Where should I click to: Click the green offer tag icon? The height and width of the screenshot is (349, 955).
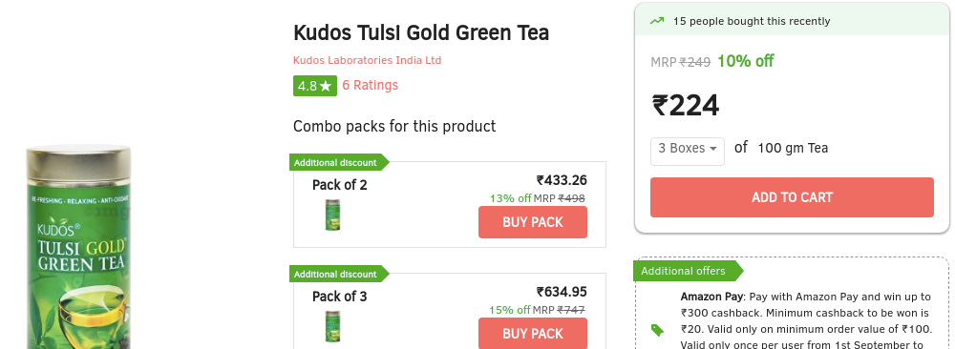tap(657, 330)
